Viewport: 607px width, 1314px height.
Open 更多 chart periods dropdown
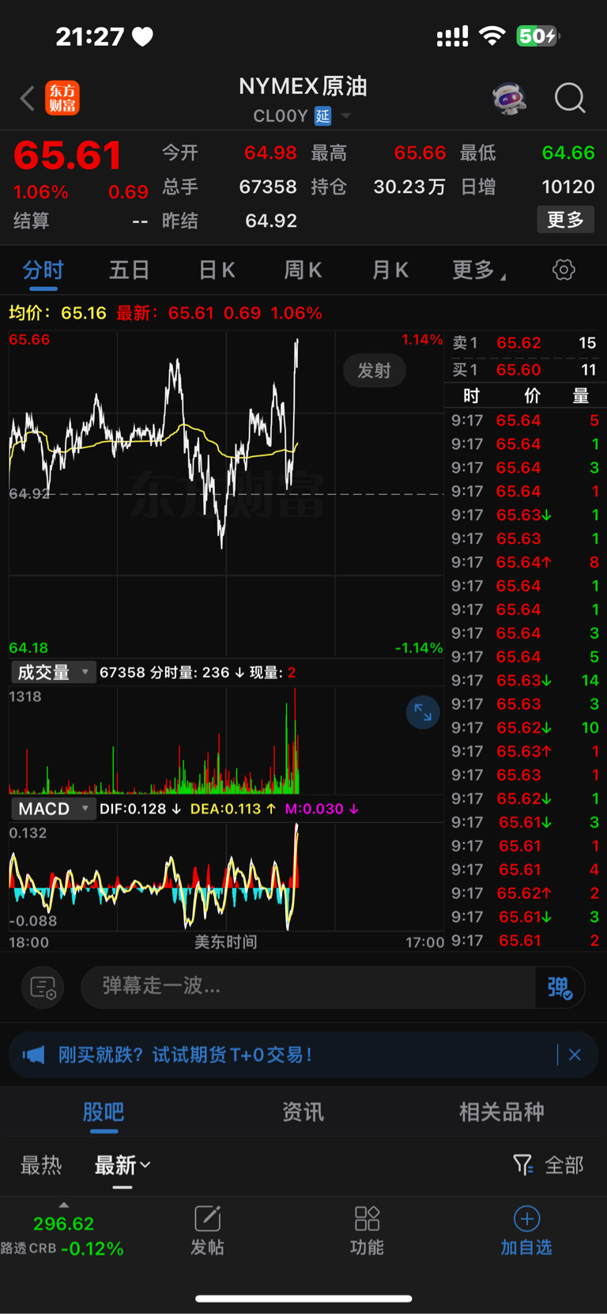point(478,270)
